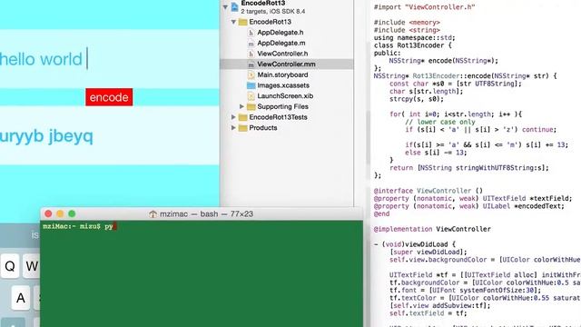Click the AppDelegate.m source file icon
Screen dimensions: 581x327
click(x=251, y=44)
